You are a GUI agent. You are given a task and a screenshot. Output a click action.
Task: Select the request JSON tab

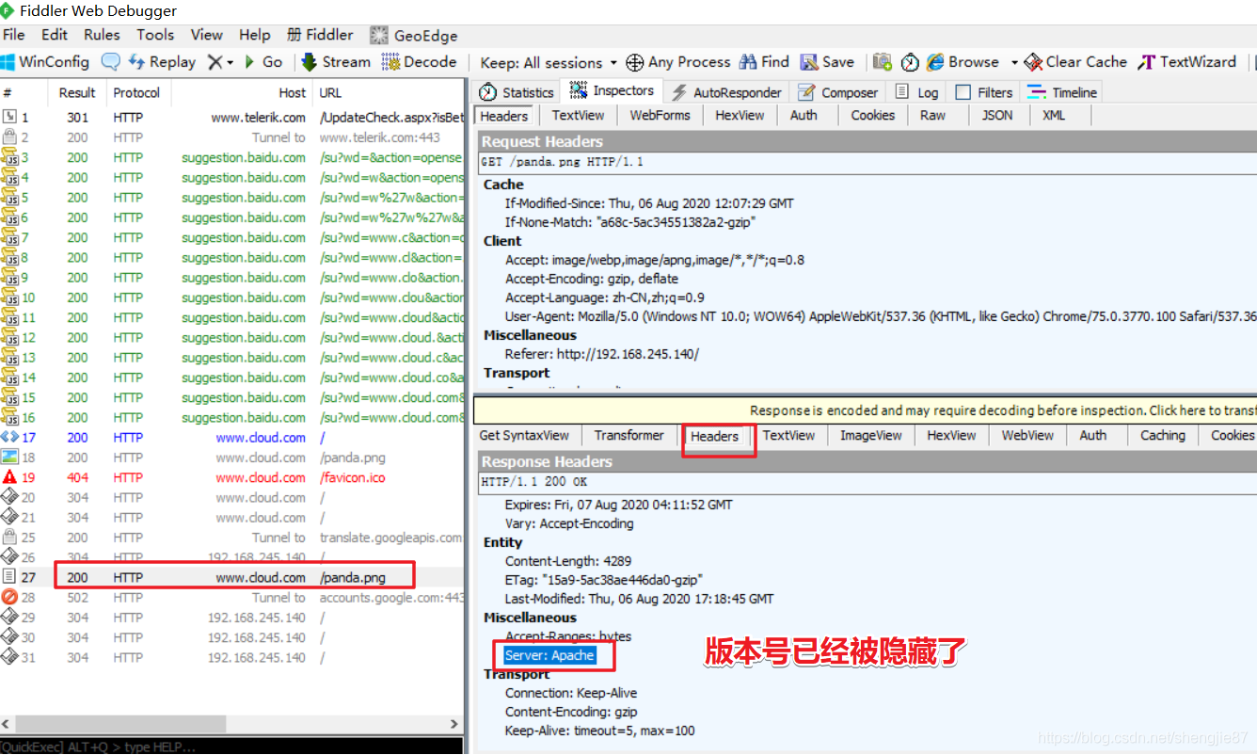[997, 115]
